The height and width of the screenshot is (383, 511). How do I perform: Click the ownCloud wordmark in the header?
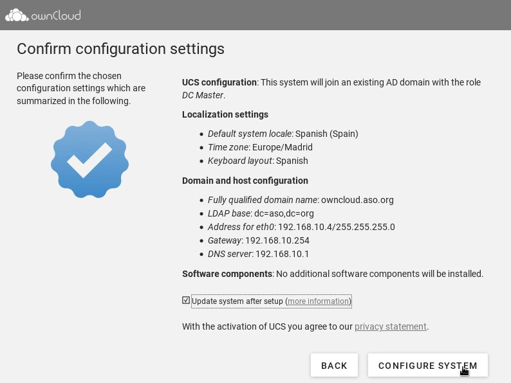(56, 15)
